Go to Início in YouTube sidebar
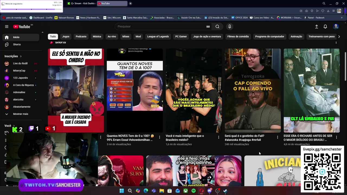 (x=21, y=37)
